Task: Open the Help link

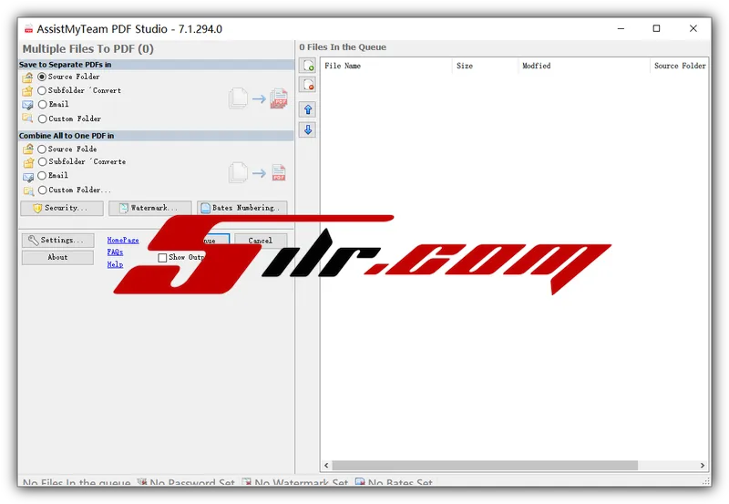Action: tap(115, 264)
